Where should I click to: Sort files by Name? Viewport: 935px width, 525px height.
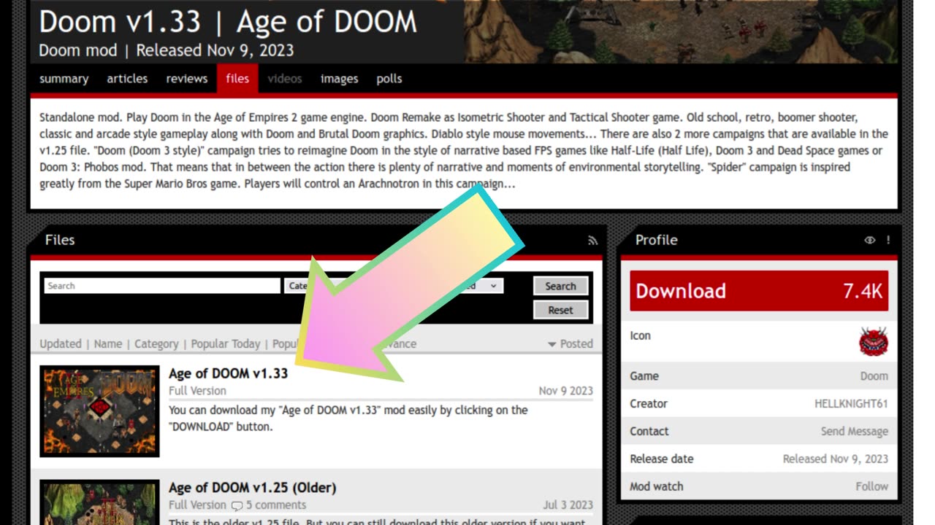[108, 343]
